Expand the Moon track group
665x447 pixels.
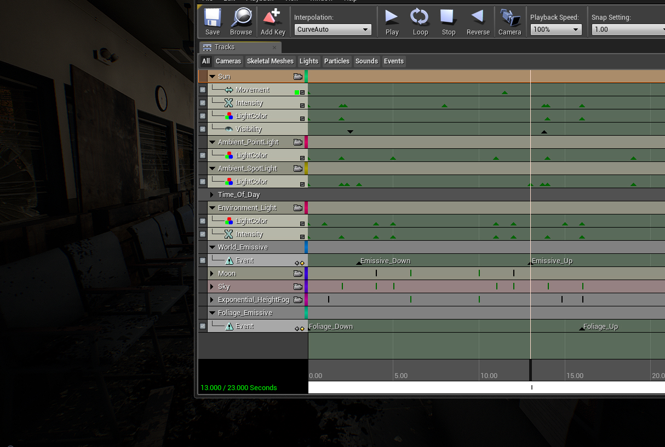pos(212,274)
